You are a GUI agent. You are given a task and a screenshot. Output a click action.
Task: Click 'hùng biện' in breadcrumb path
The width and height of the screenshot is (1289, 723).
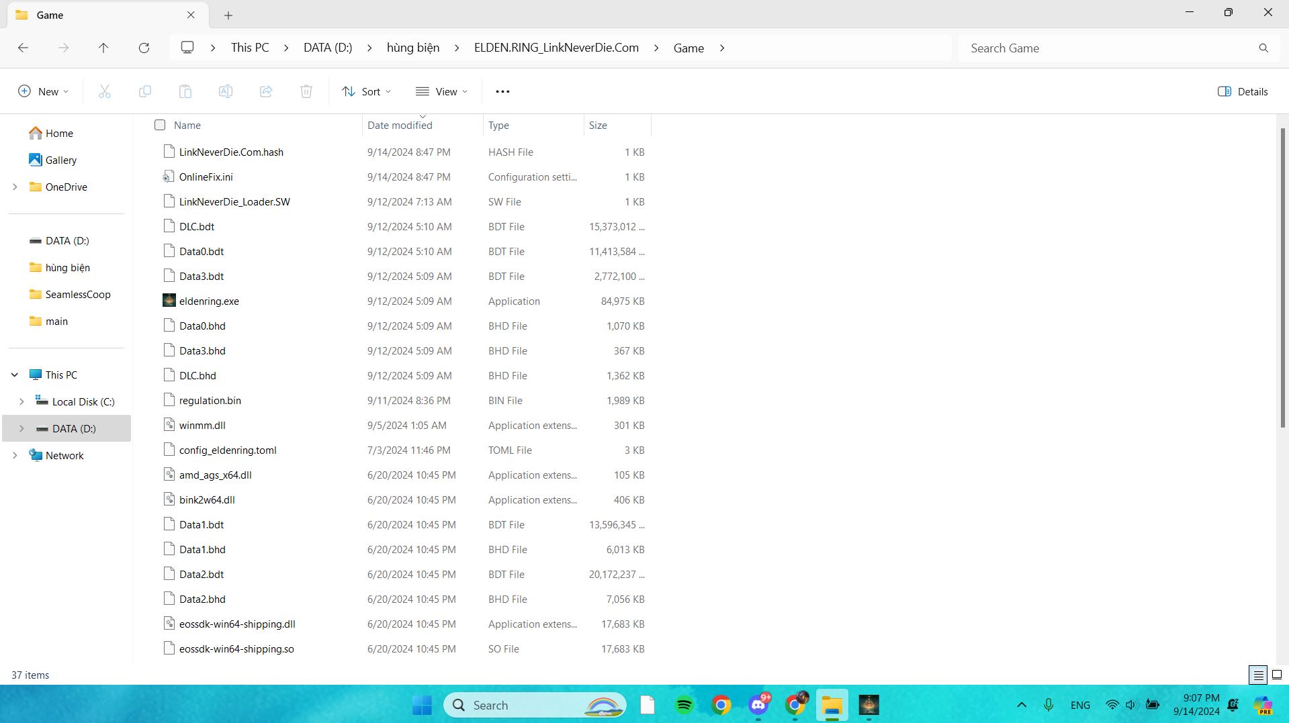pos(413,48)
